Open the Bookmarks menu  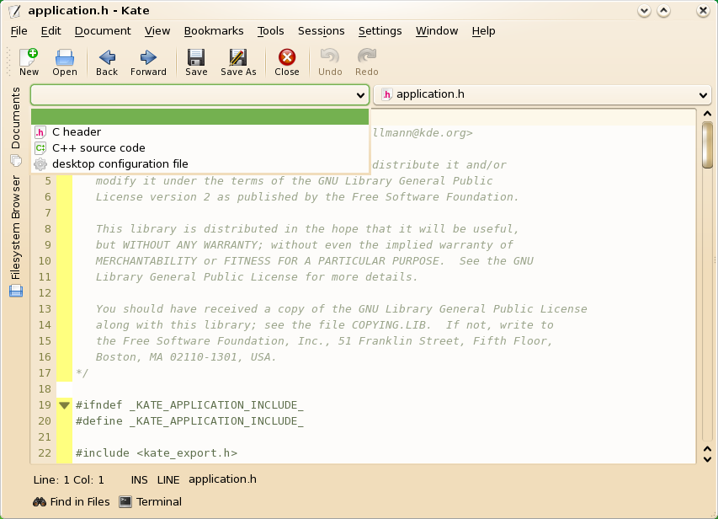pyautogui.click(x=214, y=31)
